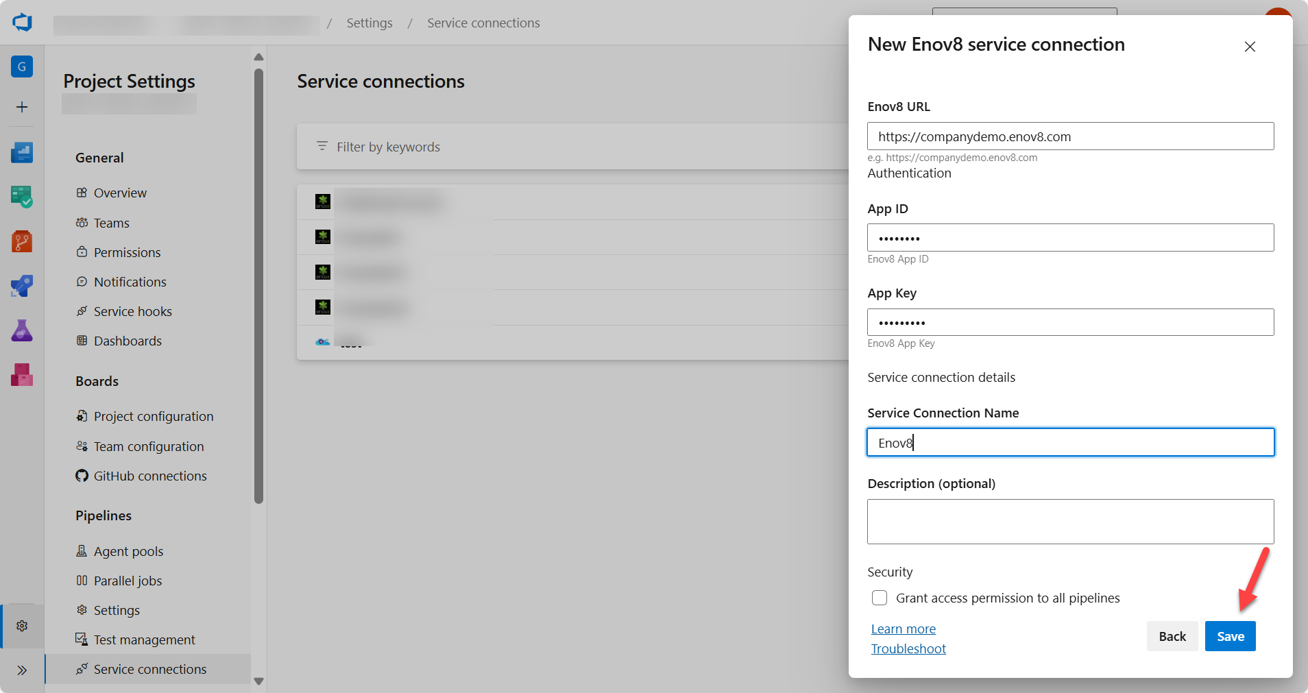Select the first Enov8 service connection row

click(x=572, y=202)
